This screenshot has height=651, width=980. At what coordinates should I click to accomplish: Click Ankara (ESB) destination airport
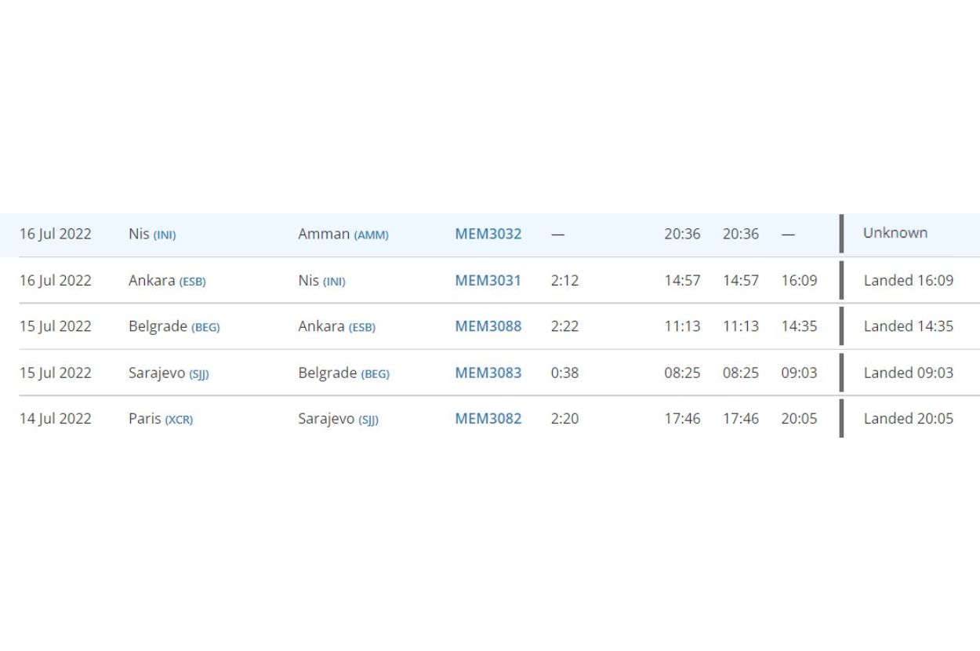[336, 326]
